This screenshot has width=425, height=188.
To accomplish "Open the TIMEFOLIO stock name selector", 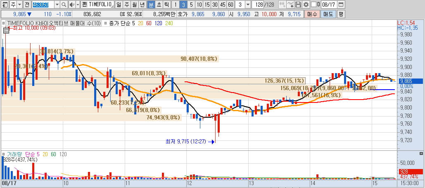I will pyautogui.click(x=97, y=5).
